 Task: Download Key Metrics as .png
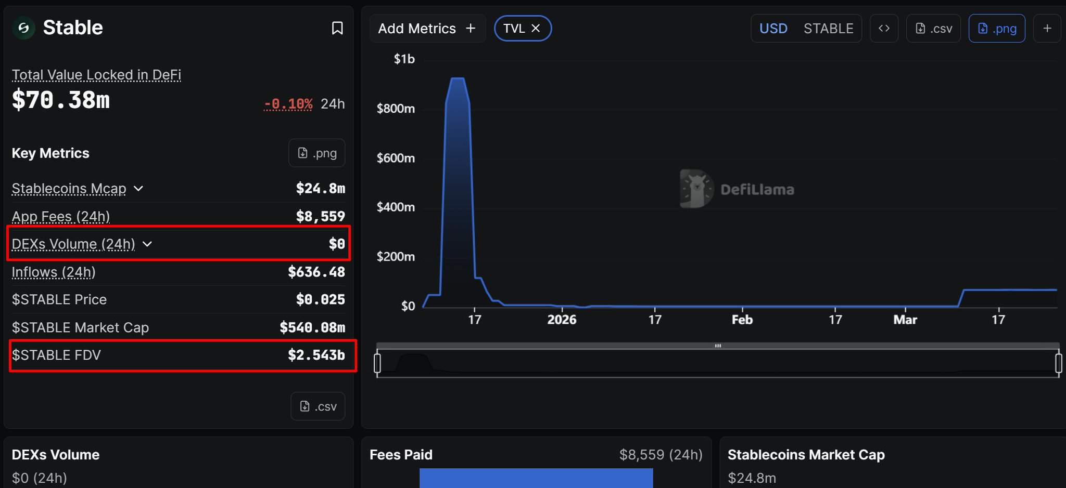pyautogui.click(x=317, y=153)
